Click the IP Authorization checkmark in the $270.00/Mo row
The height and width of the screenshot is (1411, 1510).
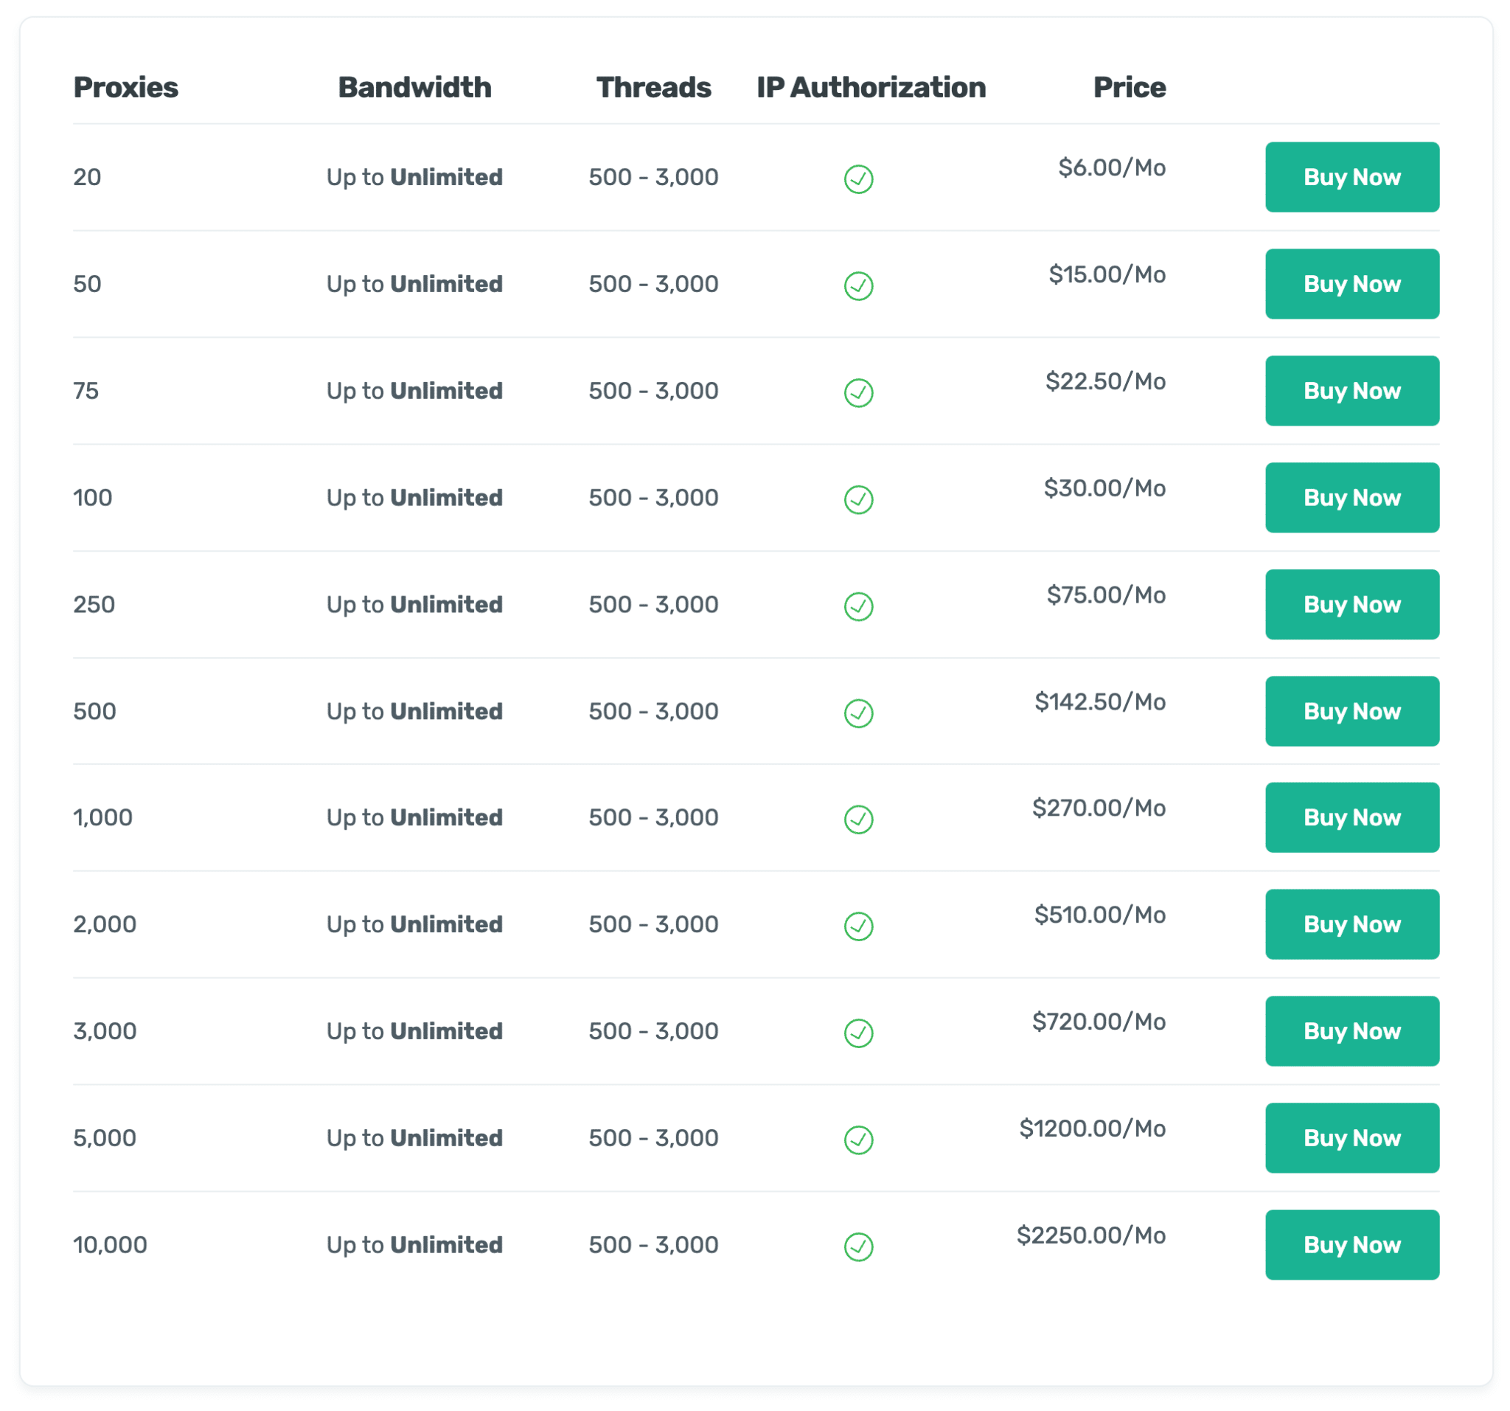(x=858, y=820)
